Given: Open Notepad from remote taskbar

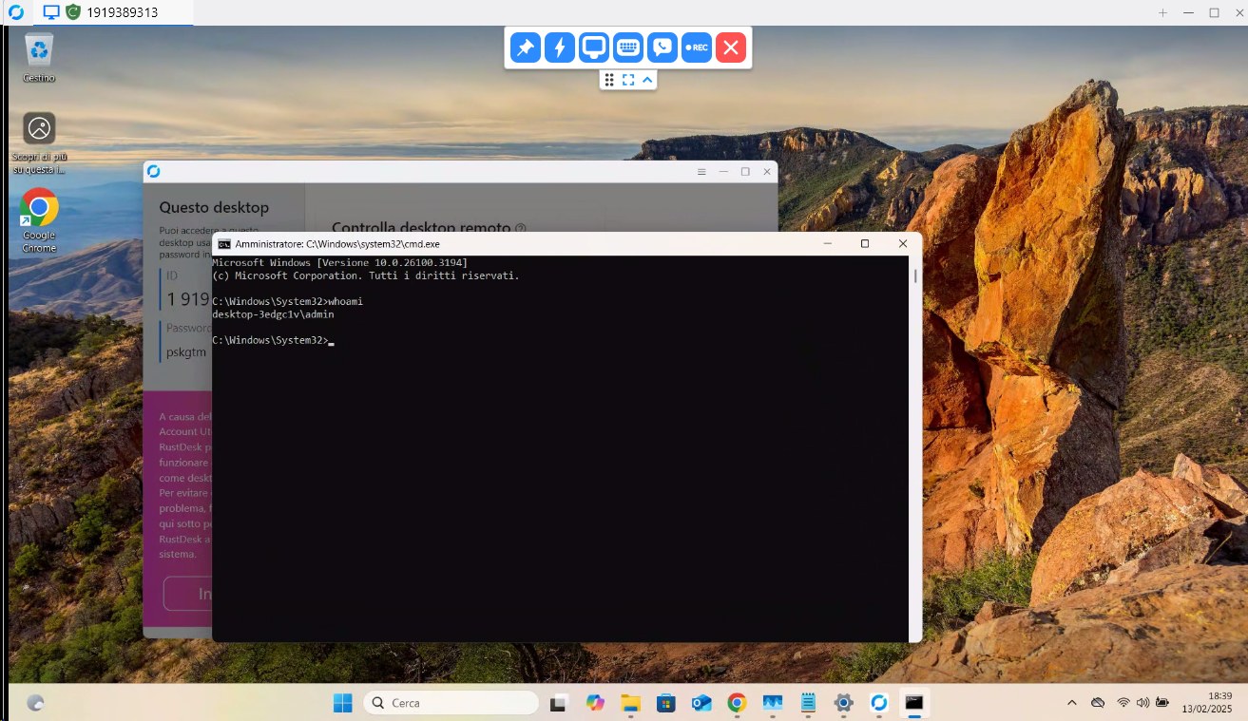Looking at the screenshot, I should pos(808,703).
